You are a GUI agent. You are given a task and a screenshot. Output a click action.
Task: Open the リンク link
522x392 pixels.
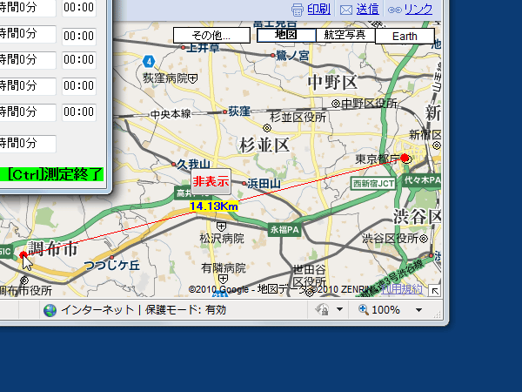point(418,10)
